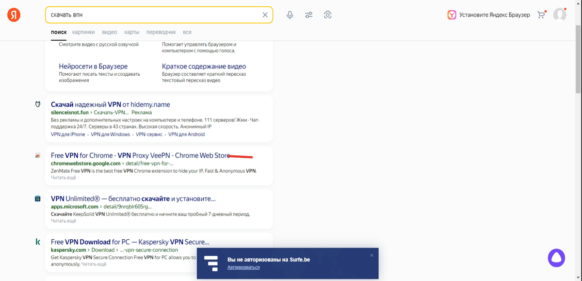Screen dimensions: 582x281
Task: Click text Вы не авторизованы на Surfe.be
Action: click(269, 260)
